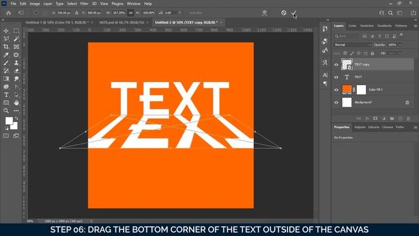The width and height of the screenshot is (419, 236).
Task: Open the File menu
Action: 13,4
